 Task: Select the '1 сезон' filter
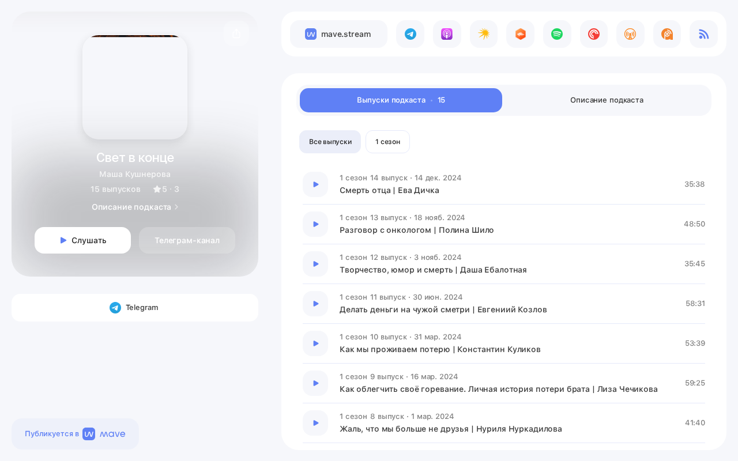(387, 142)
